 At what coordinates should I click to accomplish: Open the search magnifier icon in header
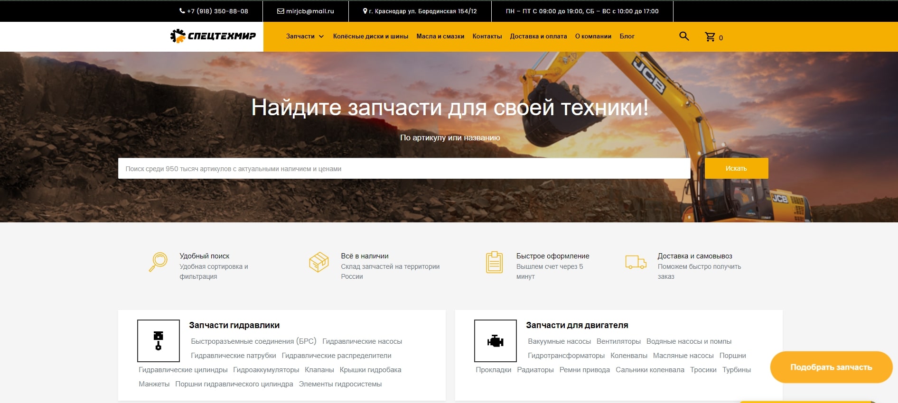coord(684,36)
